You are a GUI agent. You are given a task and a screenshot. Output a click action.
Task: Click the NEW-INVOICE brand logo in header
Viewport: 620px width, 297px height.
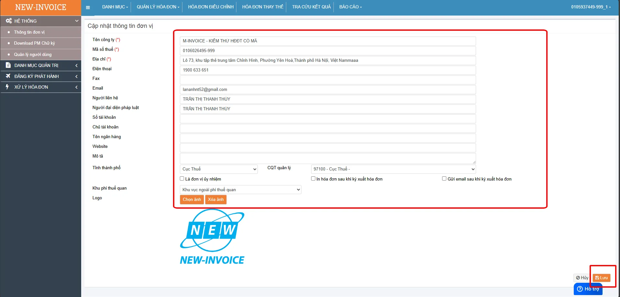pos(41,7)
